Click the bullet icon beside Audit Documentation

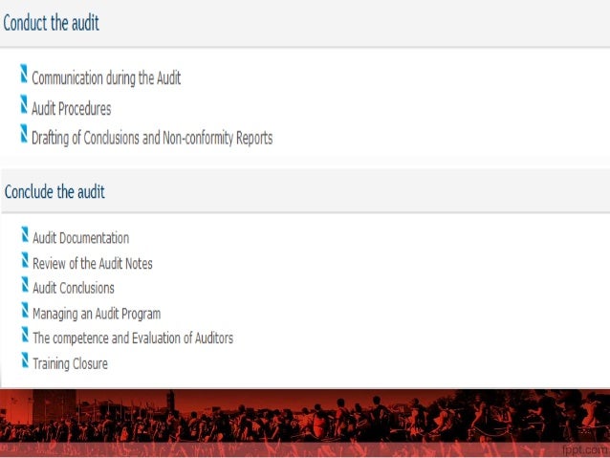[24, 234]
